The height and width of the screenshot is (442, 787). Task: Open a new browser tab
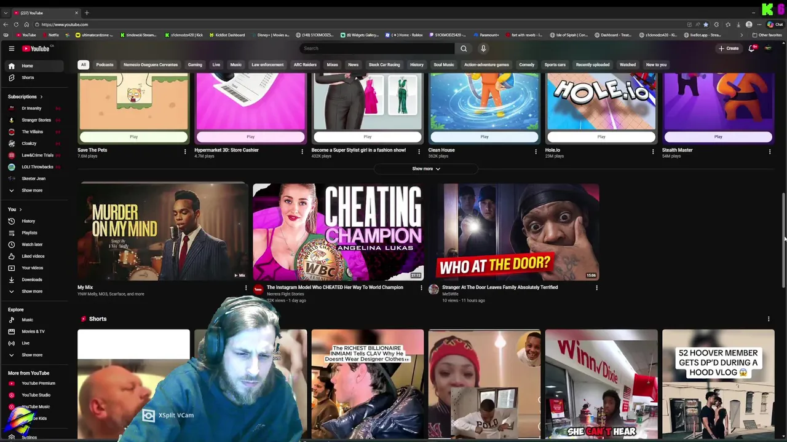click(87, 13)
